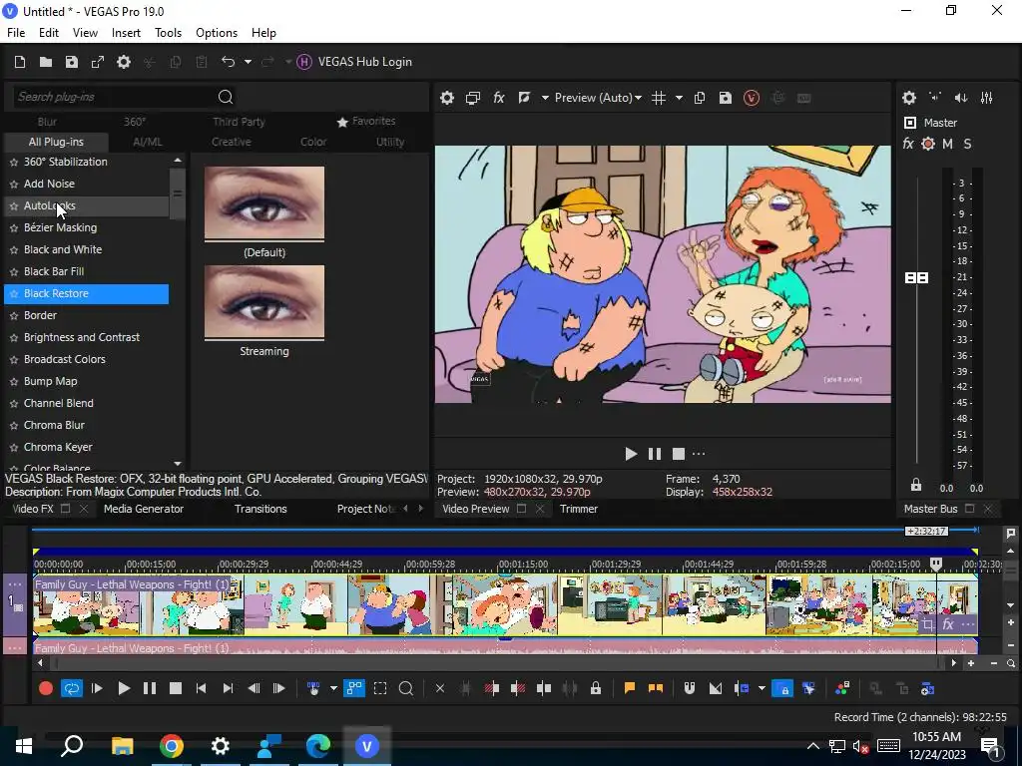The image size is (1022, 766).
Task: Open the Insert menu
Action: click(126, 33)
